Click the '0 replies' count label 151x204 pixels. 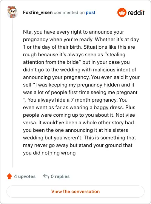60,176
